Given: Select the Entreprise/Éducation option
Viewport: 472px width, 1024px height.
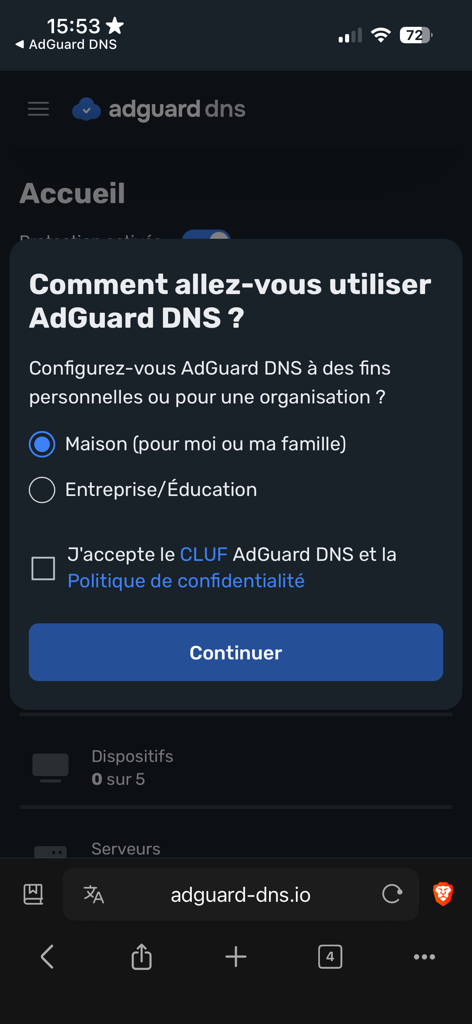Looking at the screenshot, I should click(x=42, y=489).
